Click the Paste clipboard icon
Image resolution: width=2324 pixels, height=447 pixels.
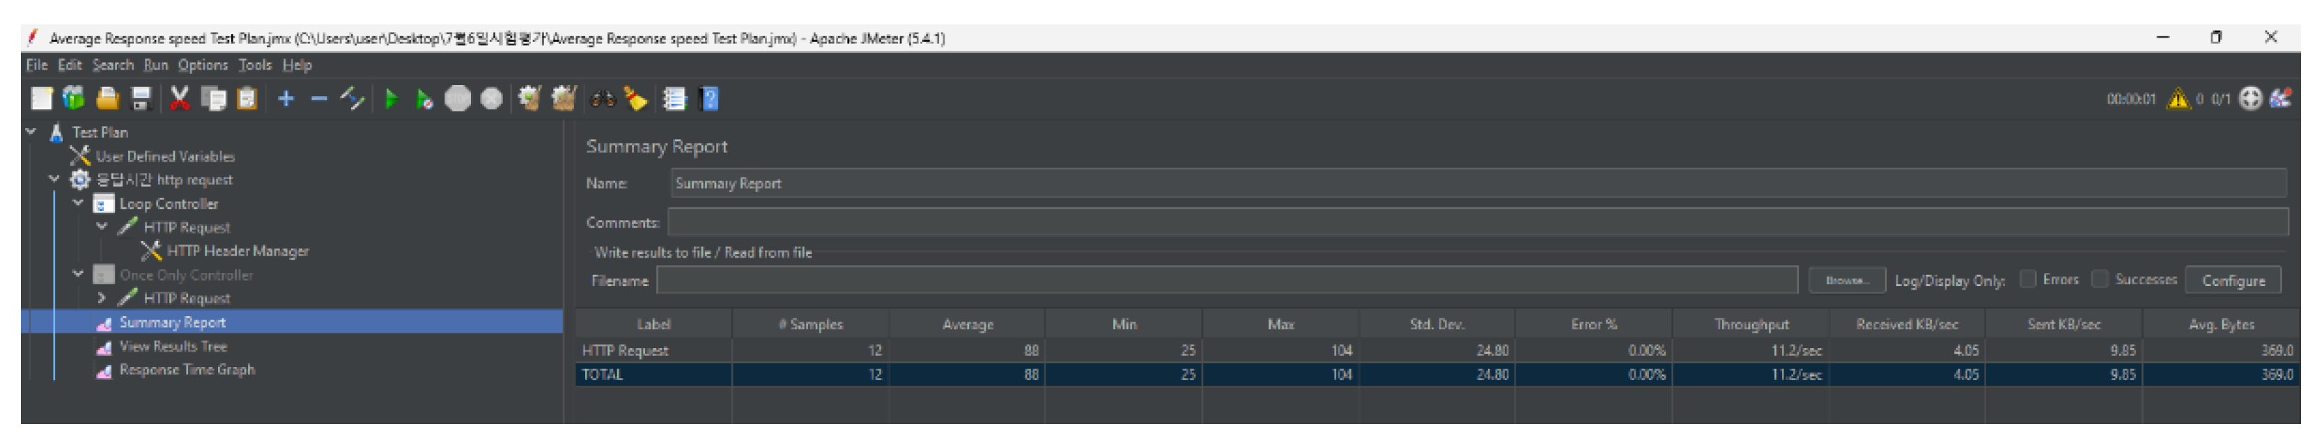point(247,98)
